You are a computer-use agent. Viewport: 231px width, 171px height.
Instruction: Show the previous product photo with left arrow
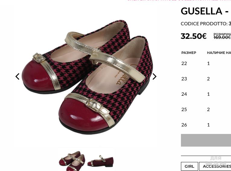(17, 76)
